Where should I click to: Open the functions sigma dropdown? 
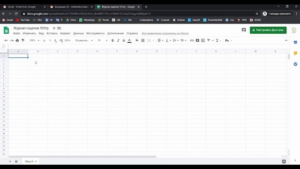(218, 40)
